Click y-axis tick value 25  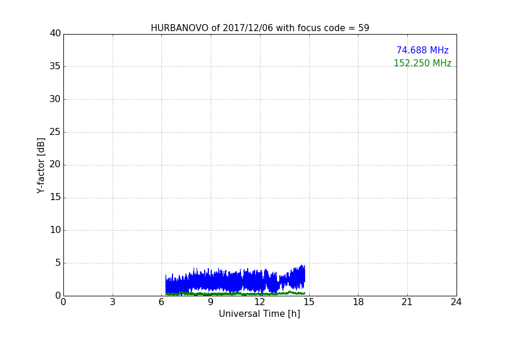[55, 131]
